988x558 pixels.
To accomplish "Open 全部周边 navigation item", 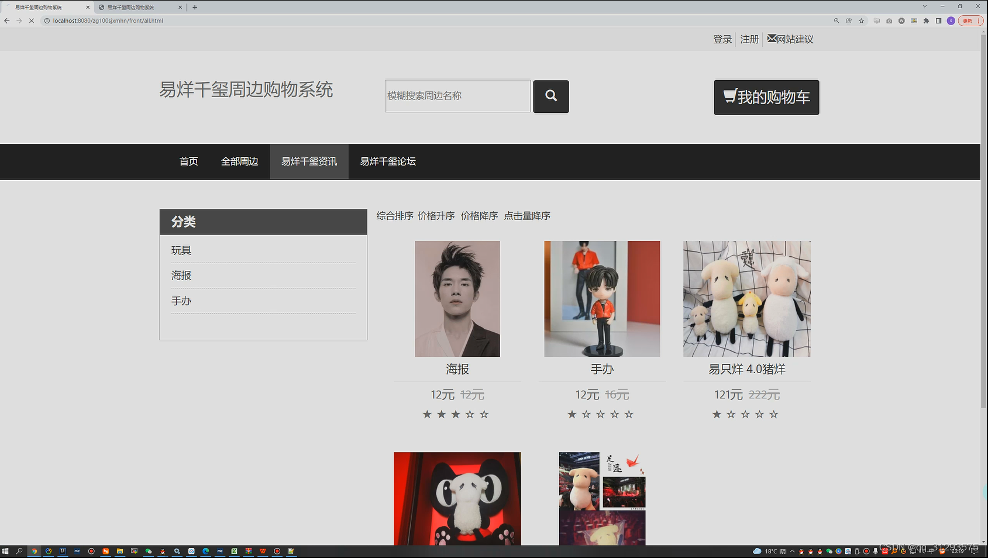I will click(239, 161).
